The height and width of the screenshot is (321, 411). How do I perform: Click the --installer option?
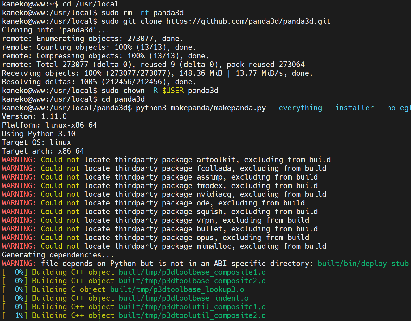coord(350,108)
